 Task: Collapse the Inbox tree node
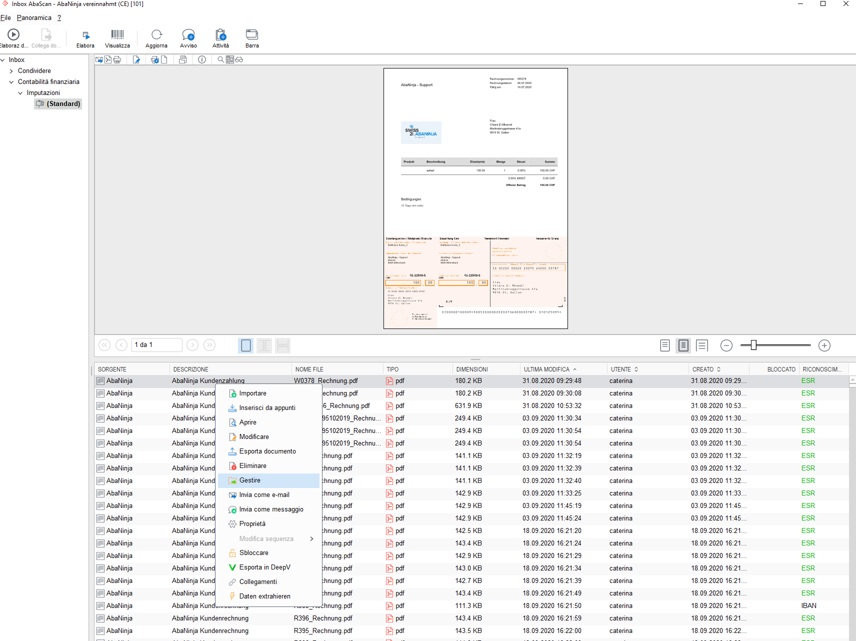(3, 60)
